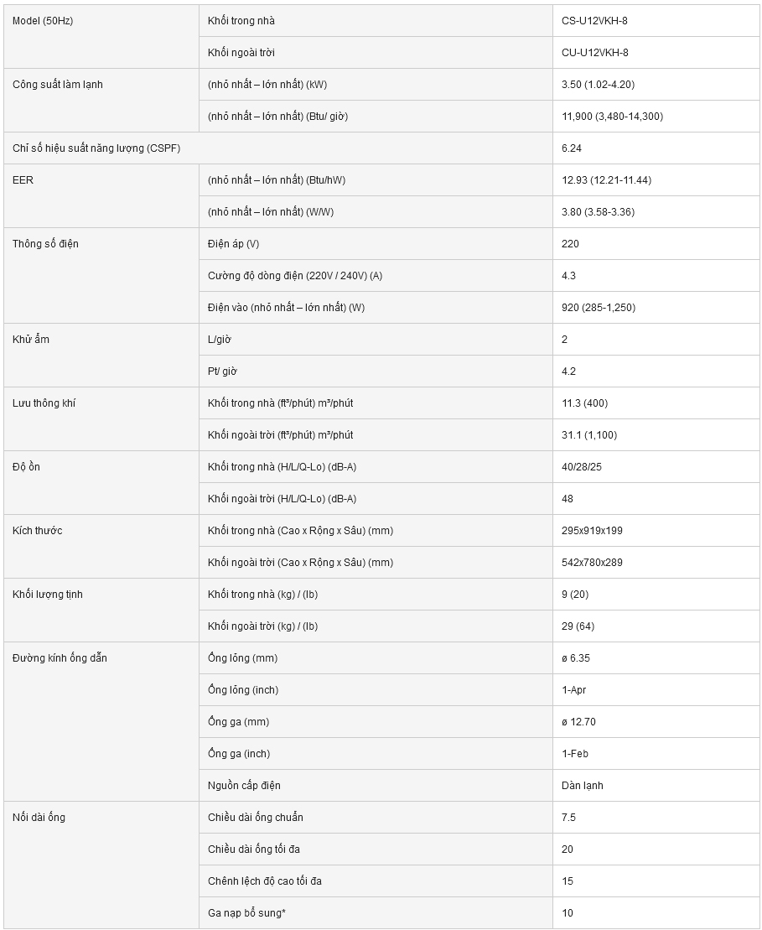
Task: Select the "Chỉ số hiệu suất năng lượng (CSPF)" label
Action: (96, 148)
